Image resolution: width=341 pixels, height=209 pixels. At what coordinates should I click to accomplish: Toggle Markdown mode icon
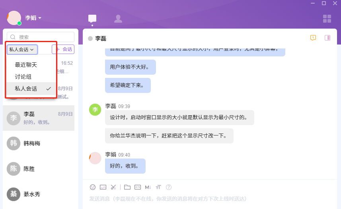tap(148, 187)
